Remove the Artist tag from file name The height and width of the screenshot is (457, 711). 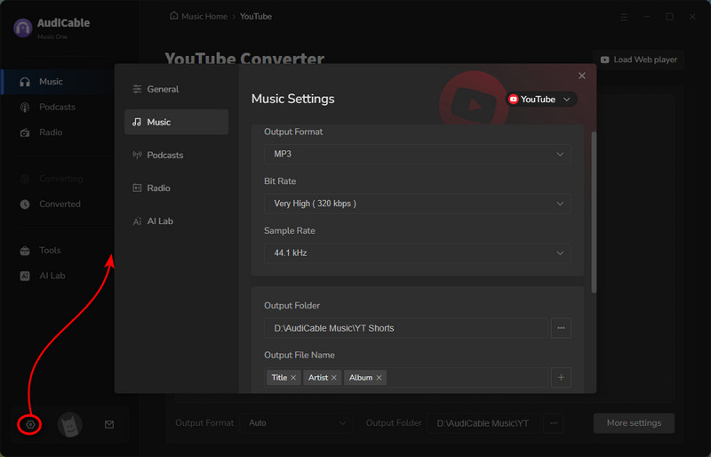[x=334, y=378]
